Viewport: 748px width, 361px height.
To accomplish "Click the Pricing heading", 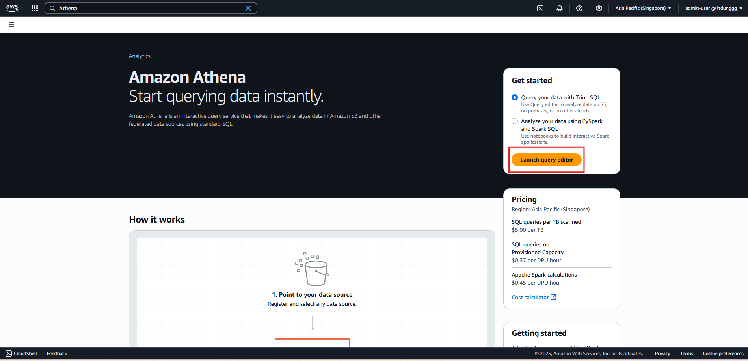I will (x=524, y=199).
